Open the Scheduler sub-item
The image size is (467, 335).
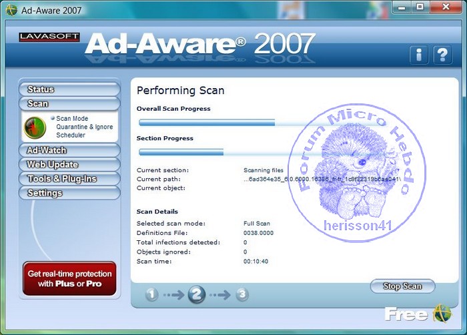pos(71,135)
